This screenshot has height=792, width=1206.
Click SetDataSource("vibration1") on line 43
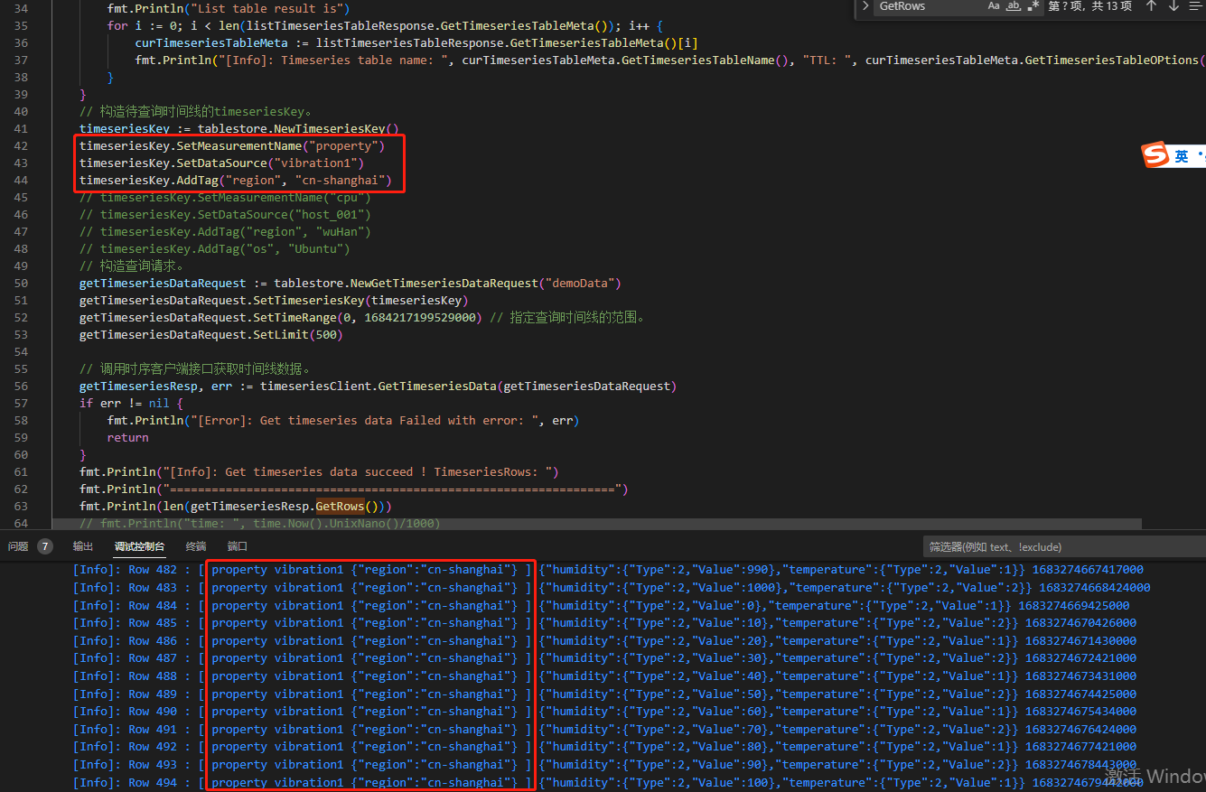pyautogui.click(x=270, y=163)
